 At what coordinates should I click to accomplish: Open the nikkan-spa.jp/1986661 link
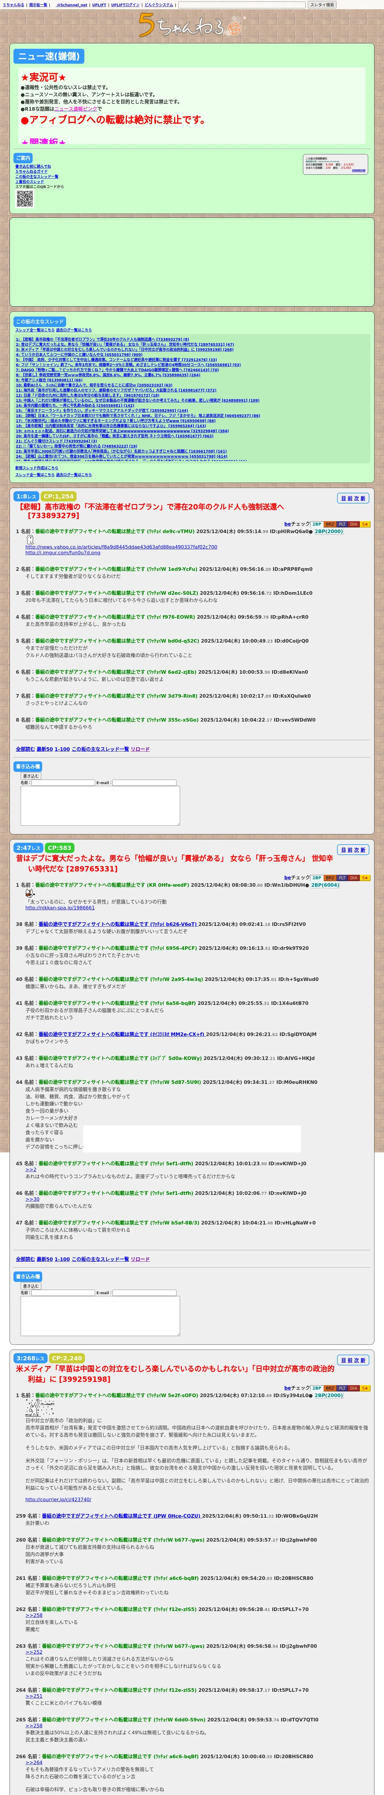60,908
